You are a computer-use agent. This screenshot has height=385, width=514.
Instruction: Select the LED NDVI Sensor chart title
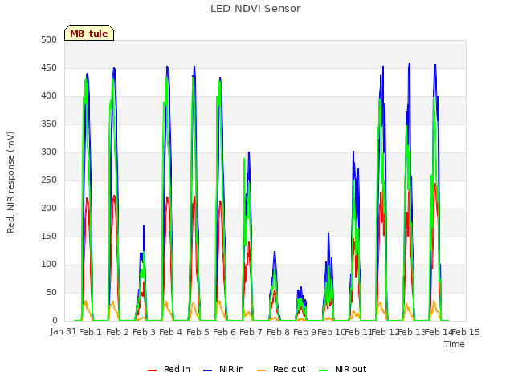click(x=255, y=9)
